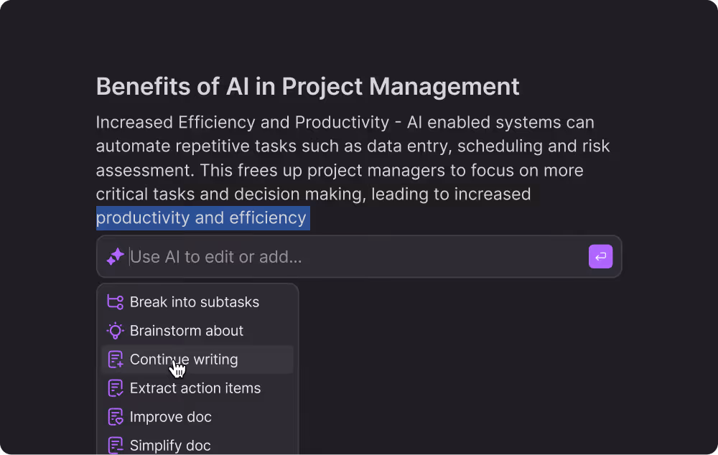Image resolution: width=718 pixels, height=455 pixels.
Task: Click the highlighted 'Continue writing' menu entry
Action: [x=184, y=359]
